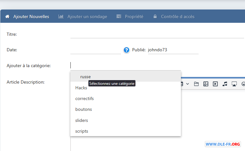The height and width of the screenshot is (151, 245).
Task: Click the WWW.DLE-FR.ORG link
Action: (x=223, y=144)
